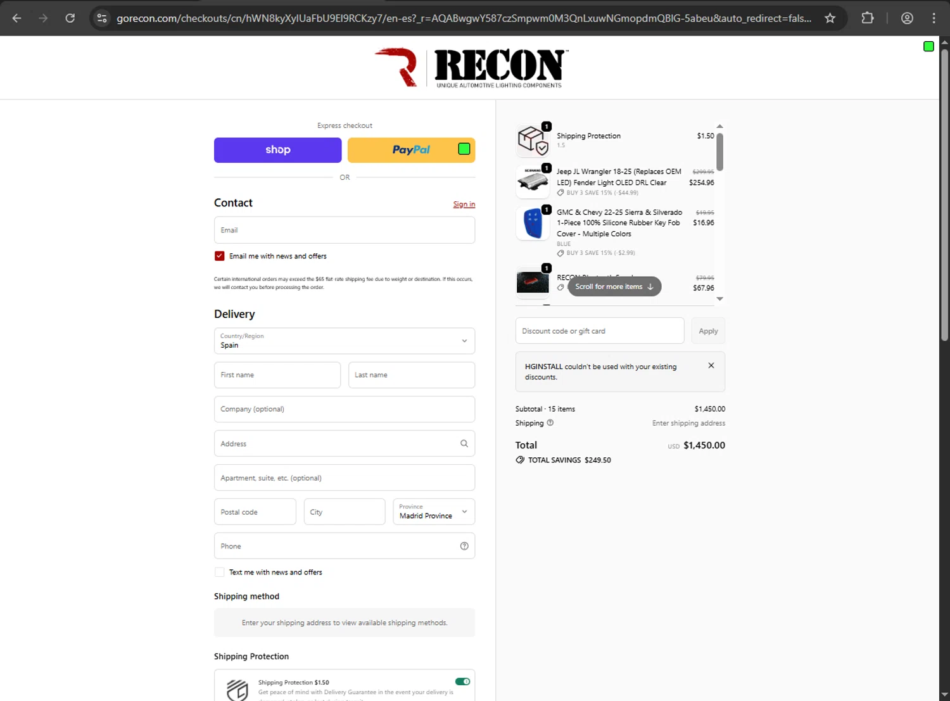950x701 pixels.
Task: Click the Apply discount button
Action: (708, 331)
